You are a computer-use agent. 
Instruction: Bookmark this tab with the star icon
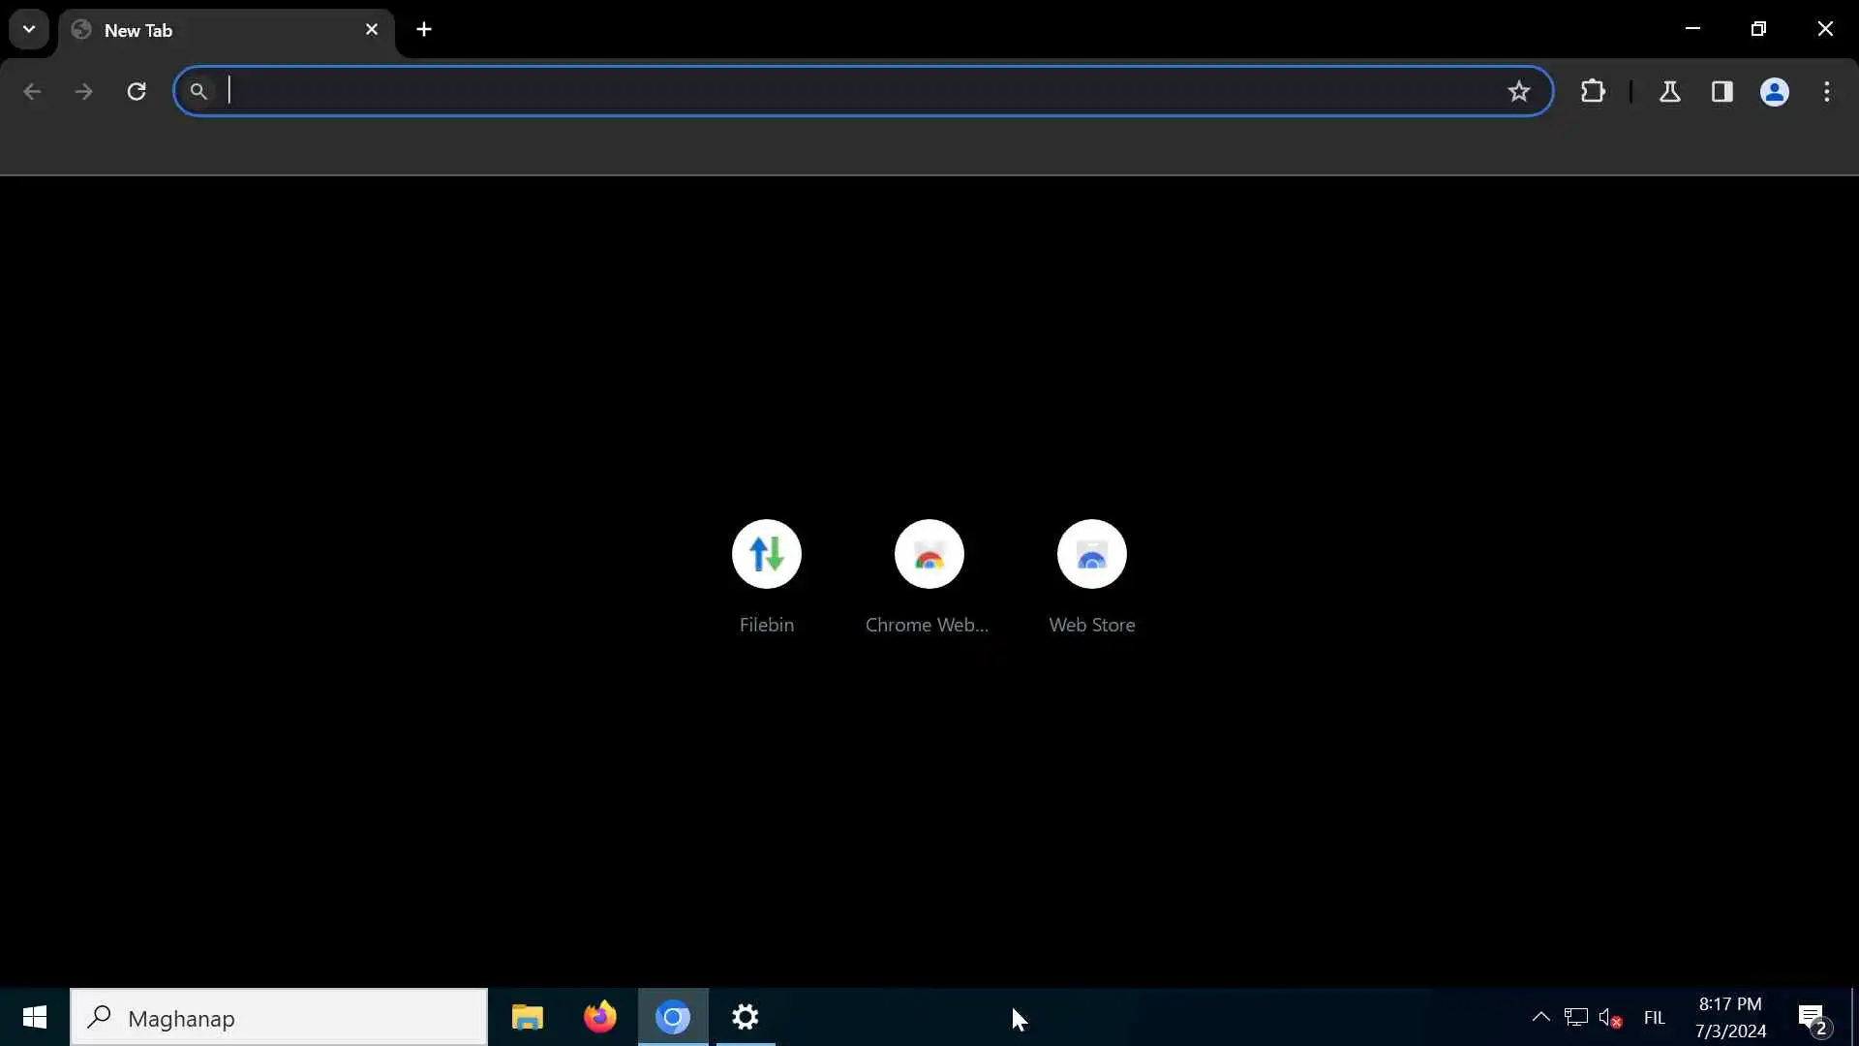click(1518, 91)
